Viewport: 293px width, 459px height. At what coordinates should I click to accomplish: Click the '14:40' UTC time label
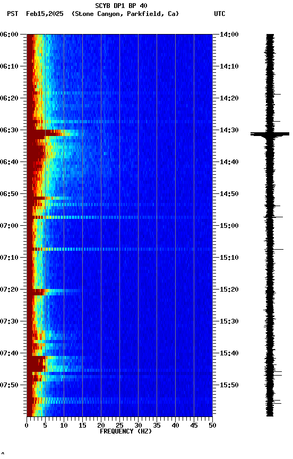[229, 162]
